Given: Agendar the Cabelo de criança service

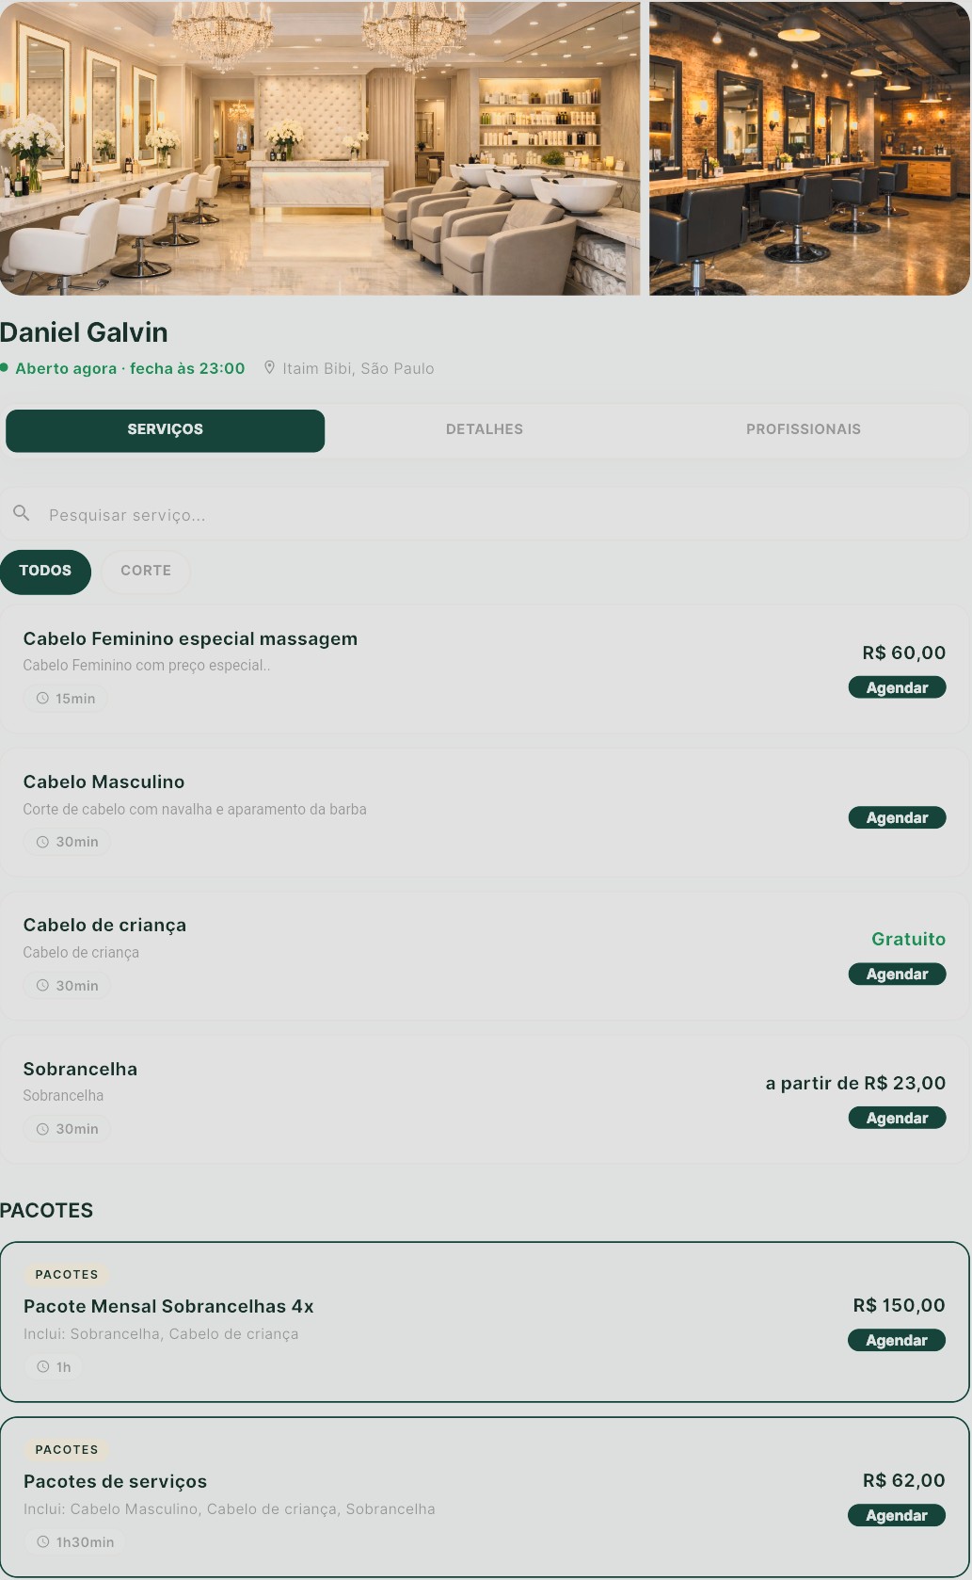Looking at the screenshot, I should 897,974.
